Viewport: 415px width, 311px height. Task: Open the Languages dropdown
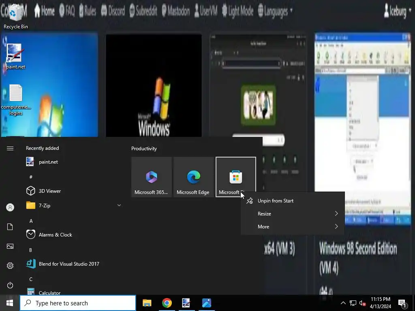275,11
